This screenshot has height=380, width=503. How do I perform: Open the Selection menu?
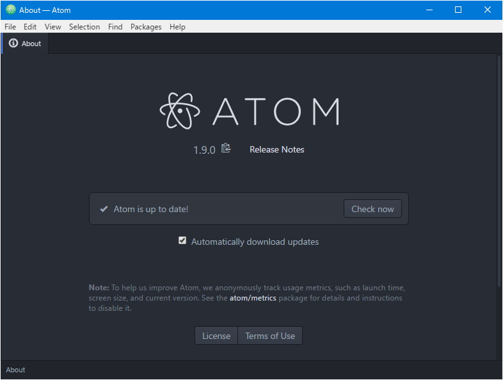coord(84,27)
